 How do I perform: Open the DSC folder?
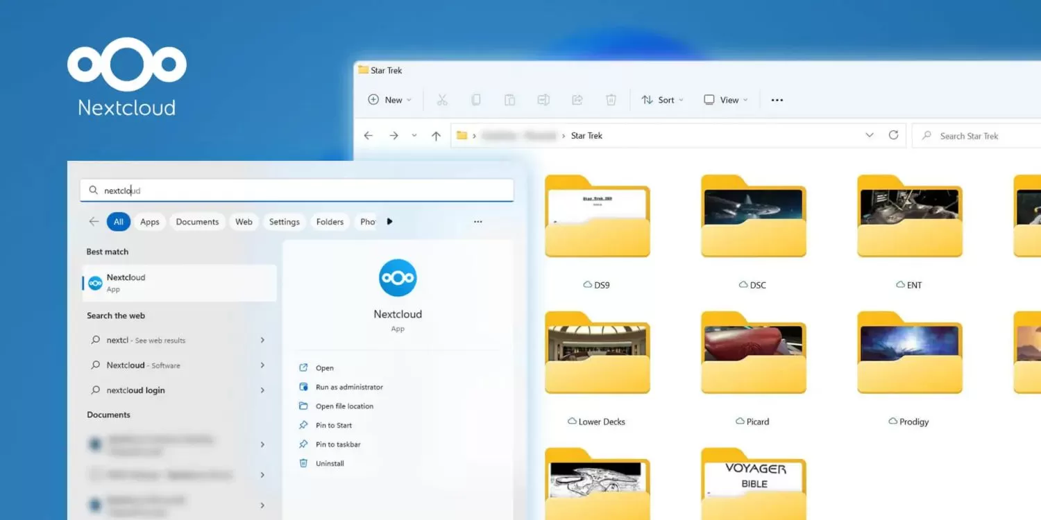pos(754,231)
